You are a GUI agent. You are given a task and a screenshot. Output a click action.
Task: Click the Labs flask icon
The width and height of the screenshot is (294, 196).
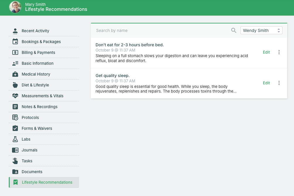[15, 139]
